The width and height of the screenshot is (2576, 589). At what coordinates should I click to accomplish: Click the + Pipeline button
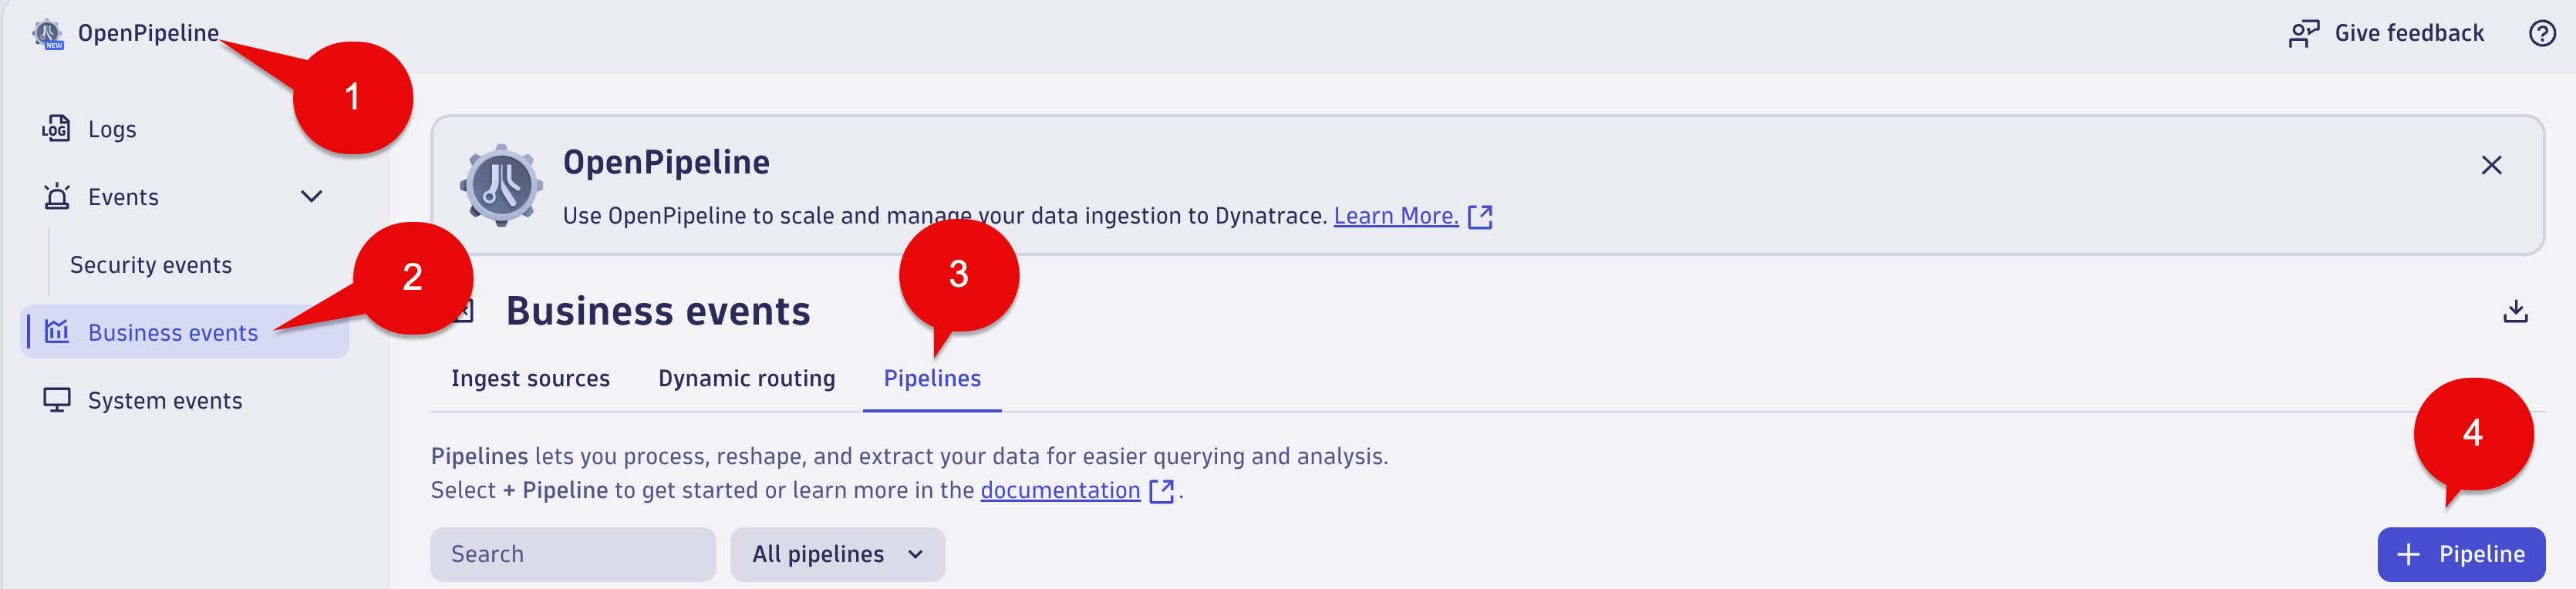pyautogui.click(x=2460, y=554)
